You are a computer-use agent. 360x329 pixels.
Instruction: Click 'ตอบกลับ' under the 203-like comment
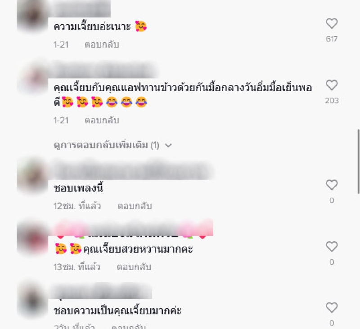pyautogui.click(x=102, y=120)
